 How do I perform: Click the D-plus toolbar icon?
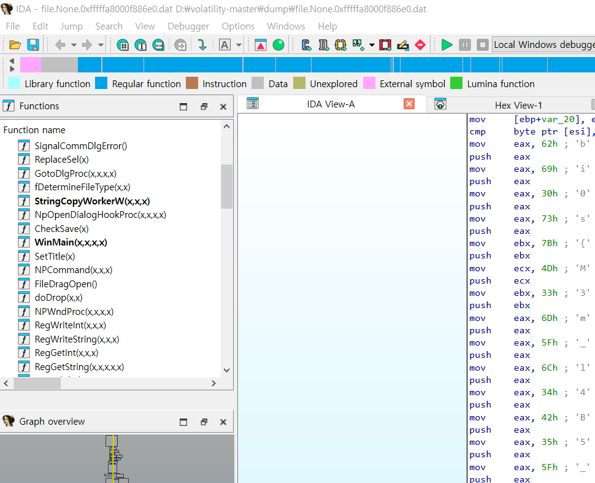tap(323, 45)
